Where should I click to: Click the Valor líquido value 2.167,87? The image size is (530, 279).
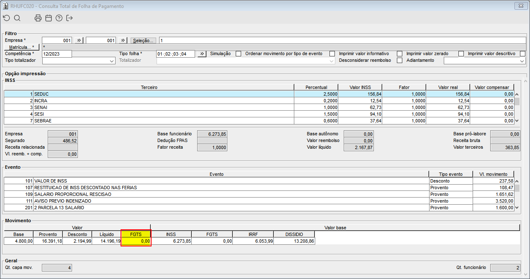(359, 147)
